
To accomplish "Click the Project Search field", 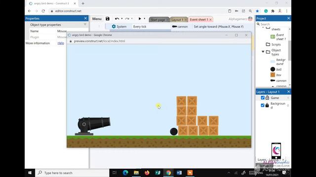I will click(x=274, y=24).
